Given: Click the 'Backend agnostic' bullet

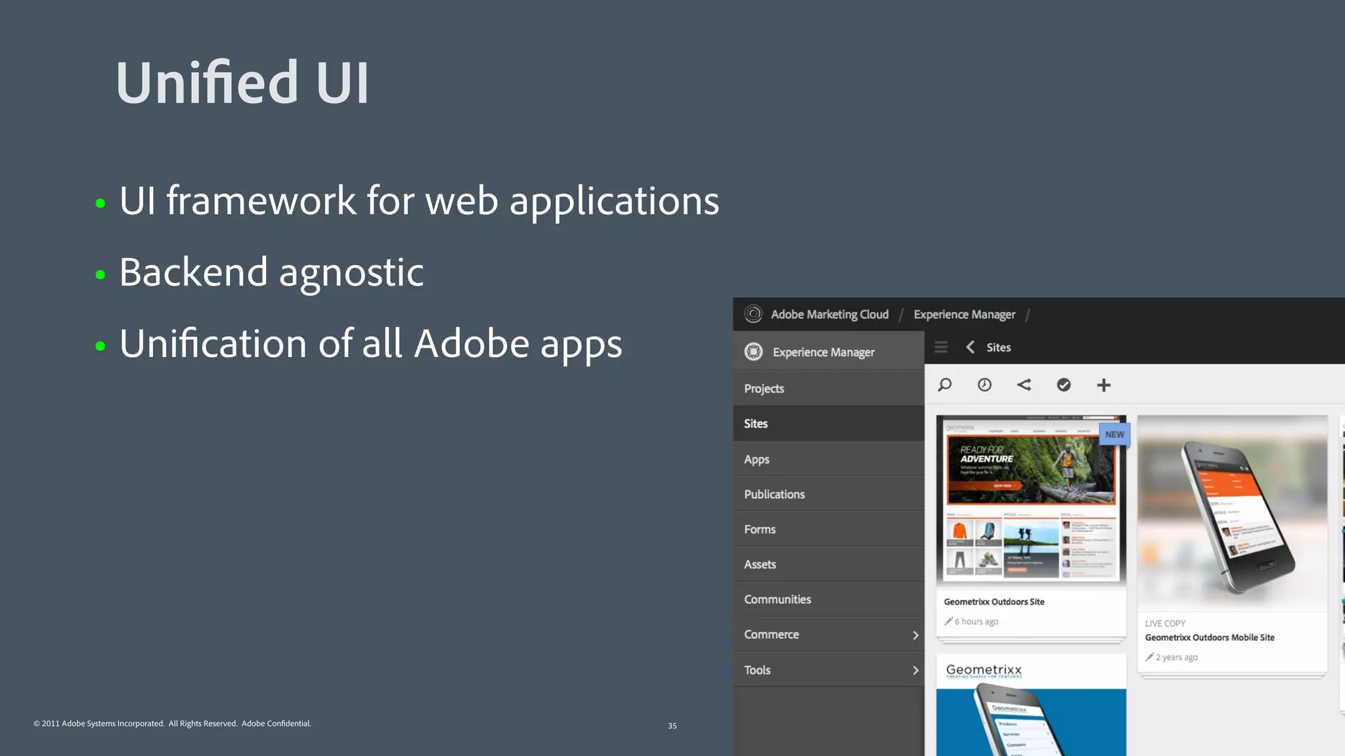Looking at the screenshot, I should coord(271,273).
